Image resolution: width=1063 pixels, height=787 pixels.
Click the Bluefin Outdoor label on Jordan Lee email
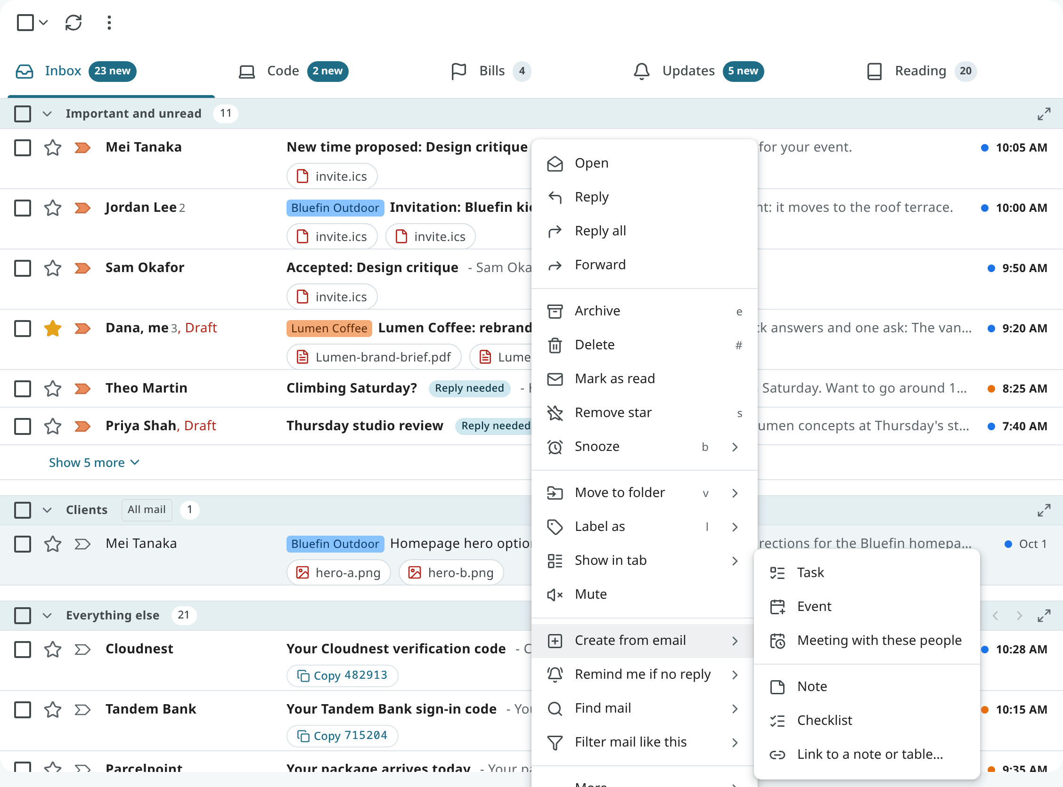pos(335,208)
